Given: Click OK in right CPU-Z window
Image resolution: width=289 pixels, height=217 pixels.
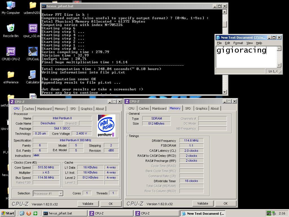Looking at the screenshot, I should click(225, 203).
